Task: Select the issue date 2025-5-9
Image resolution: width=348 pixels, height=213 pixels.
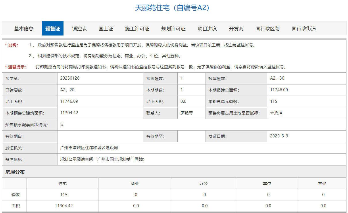Action: (279, 136)
